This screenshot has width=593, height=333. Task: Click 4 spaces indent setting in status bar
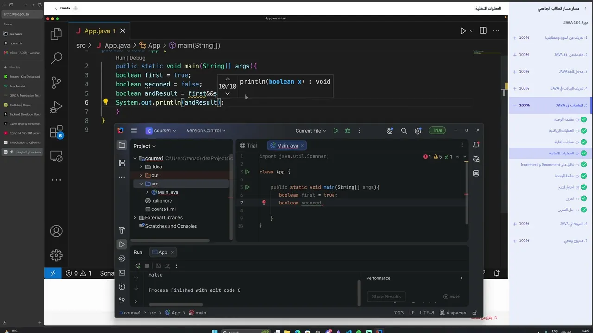pyautogui.click(x=453, y=313)
